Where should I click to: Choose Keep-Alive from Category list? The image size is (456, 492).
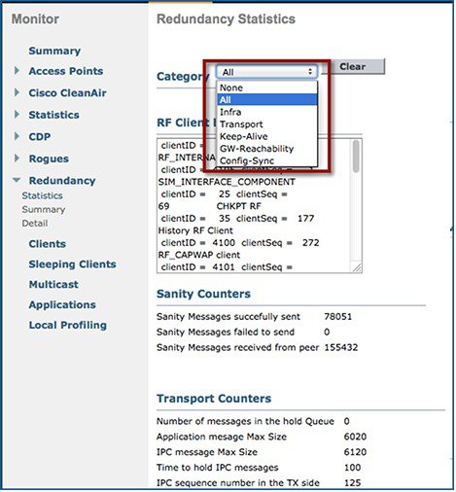(x=267, y=136)
